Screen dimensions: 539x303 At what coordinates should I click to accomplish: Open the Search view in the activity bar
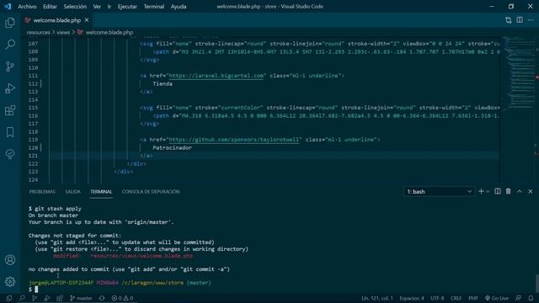click(x=10, y=45)
